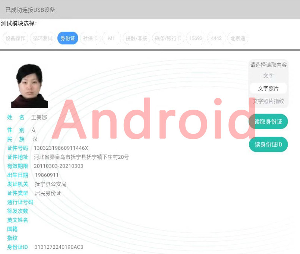
Task: 打开循环测试模块
Action: click(x=42, y=38)
